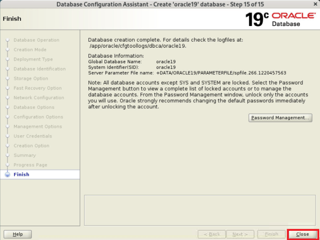
Task: Click the active Finish step bullet icon
Action: point(8,175)
